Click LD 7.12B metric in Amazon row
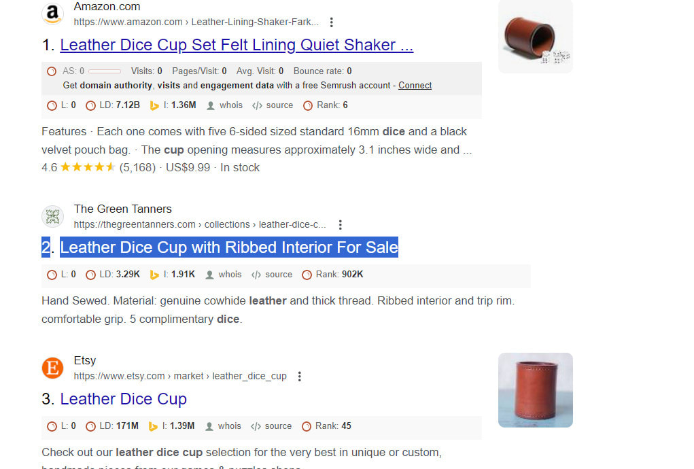This screenshot has height=469, width=694. coord(120,105)
